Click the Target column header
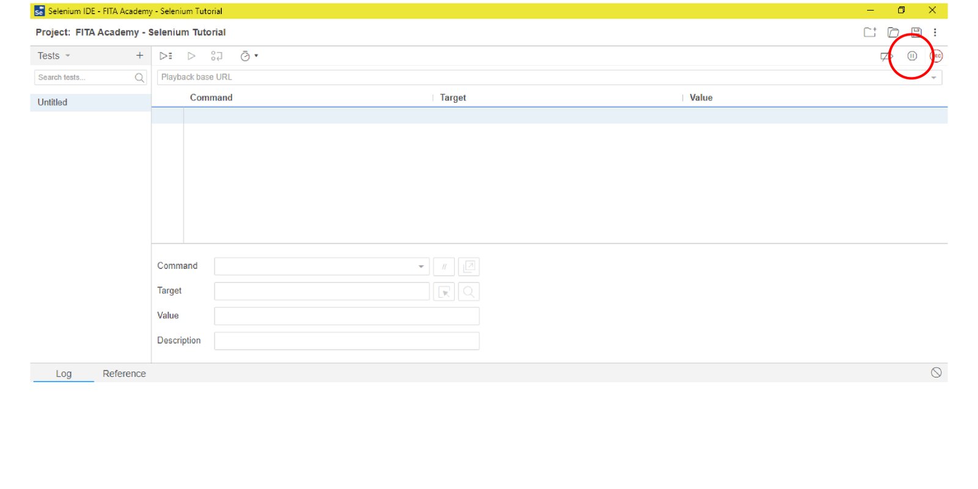 453,97
